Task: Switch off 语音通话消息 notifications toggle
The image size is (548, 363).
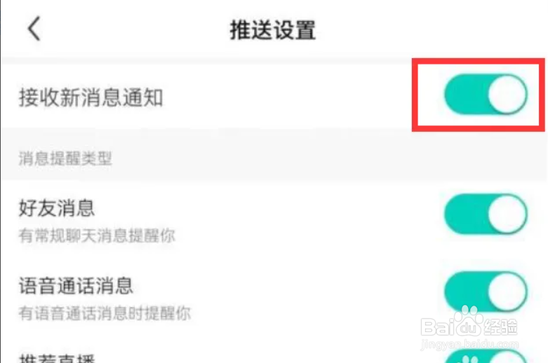Action: [x=486, y=292]
